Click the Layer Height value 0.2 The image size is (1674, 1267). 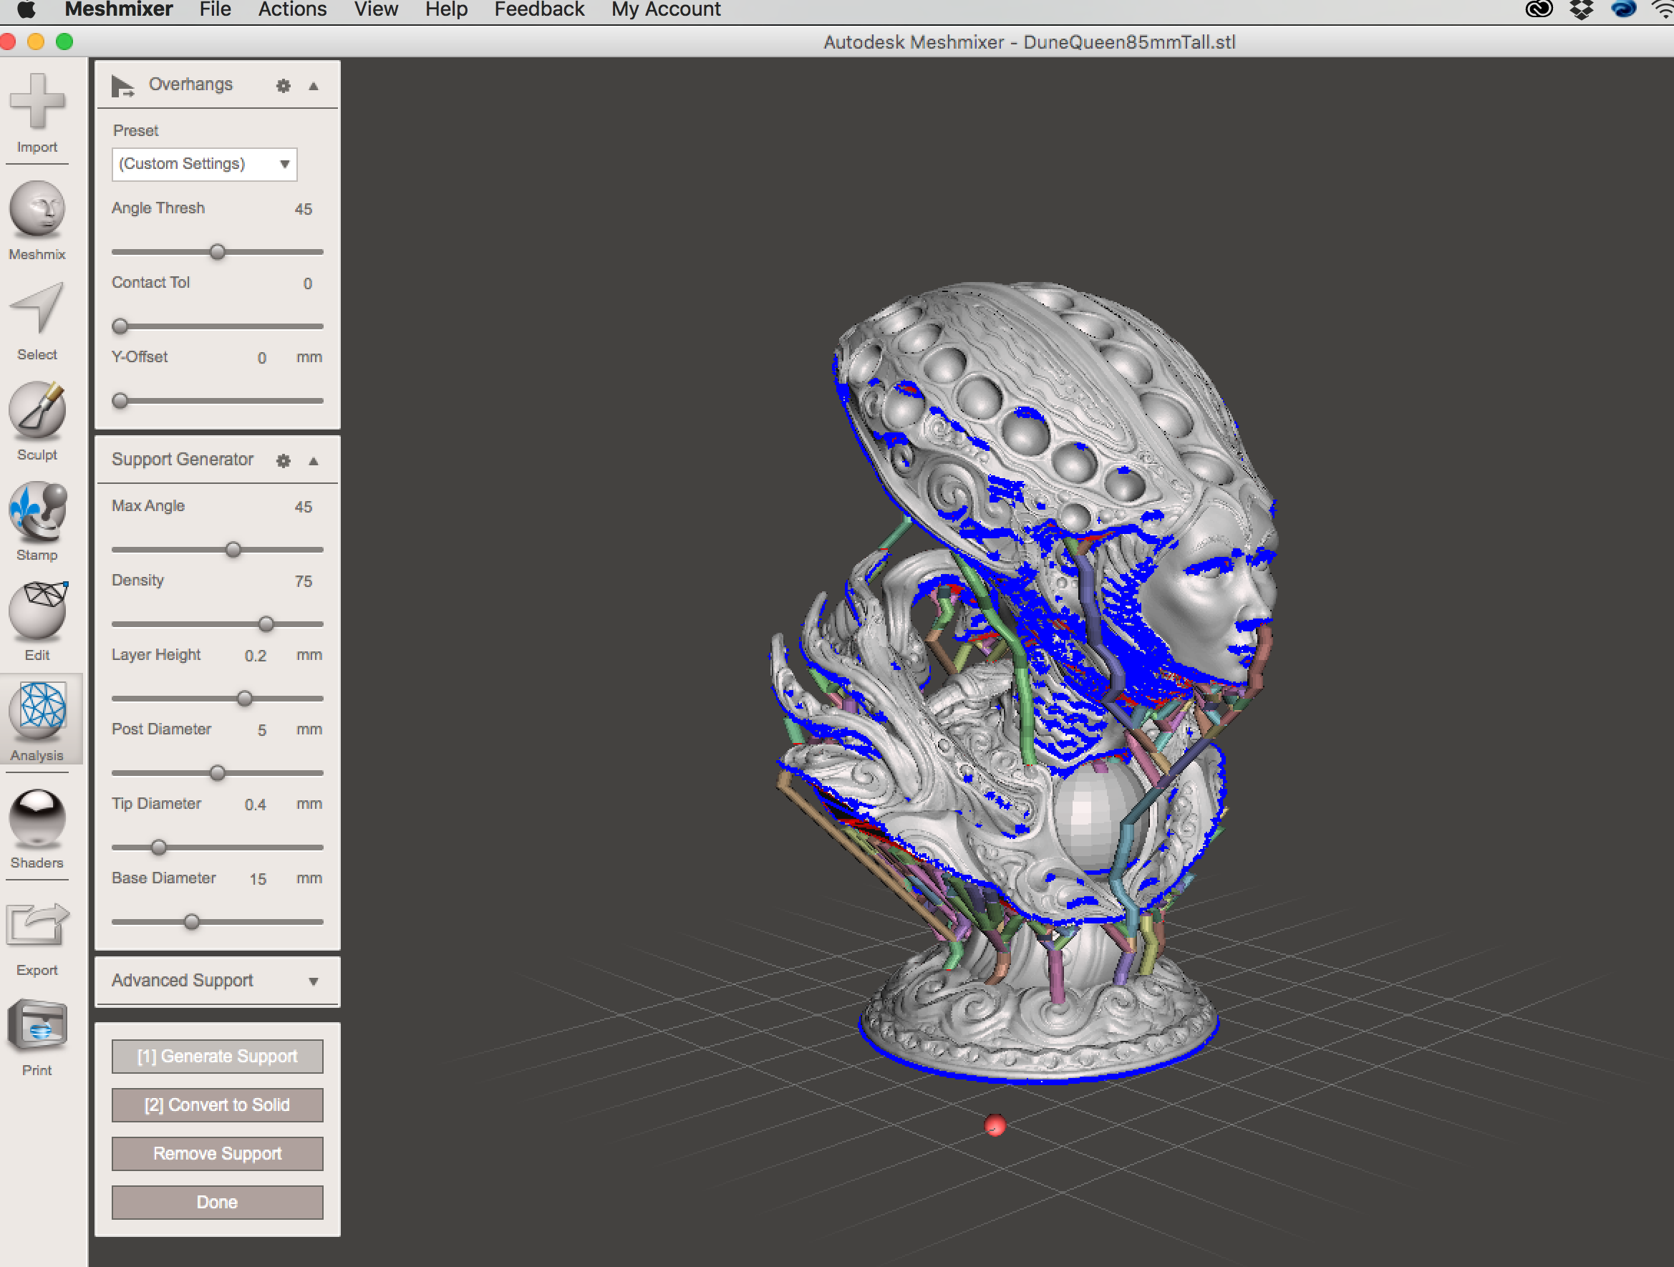tap(255, 656)
